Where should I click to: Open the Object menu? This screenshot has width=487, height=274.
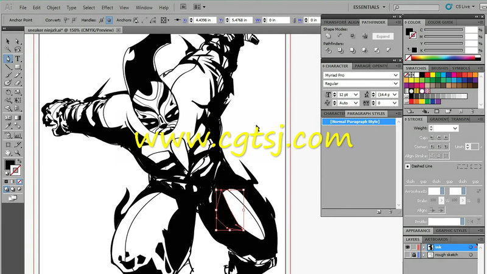pos(54,7)
